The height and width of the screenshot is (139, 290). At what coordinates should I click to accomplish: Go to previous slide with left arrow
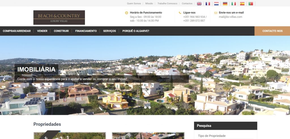(x=4, y=79)
